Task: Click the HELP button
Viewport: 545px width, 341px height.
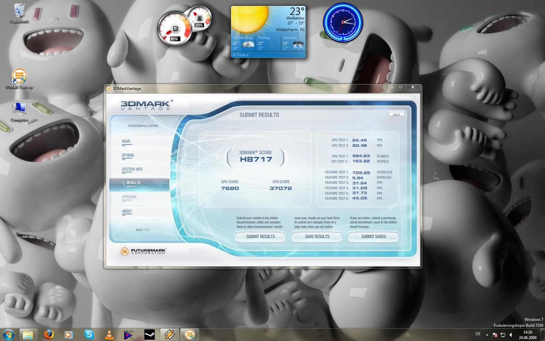Action: click(x=396, y=115)
